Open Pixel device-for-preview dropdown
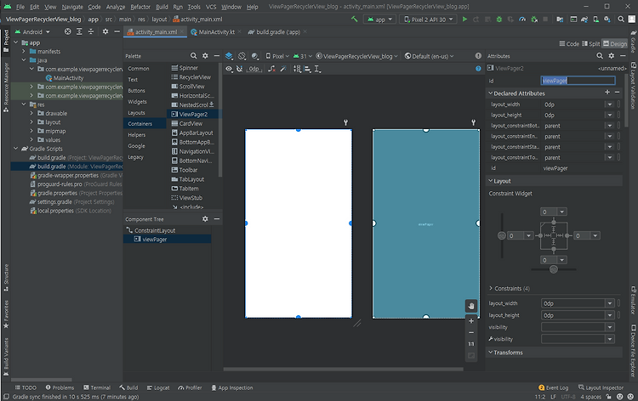This screenshot has height=401, width=638. [277, 56]
